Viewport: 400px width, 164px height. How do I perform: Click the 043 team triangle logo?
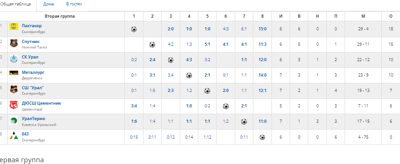click(x=14, y=136)
